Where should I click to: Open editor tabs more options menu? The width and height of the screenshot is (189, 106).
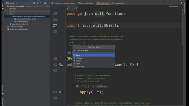coord(181,3)
